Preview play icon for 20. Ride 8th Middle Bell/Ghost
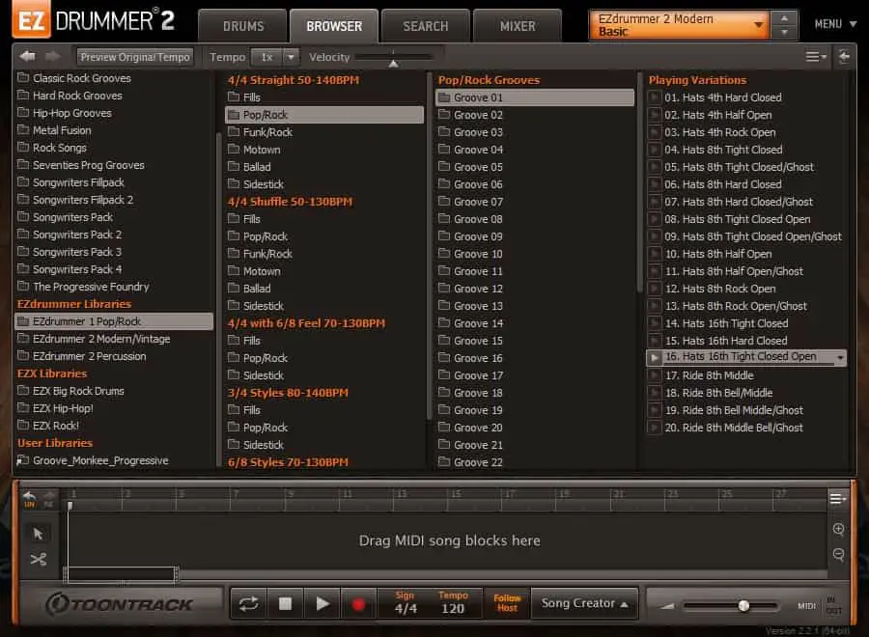The image size is (869, 637). pos(655,428)
